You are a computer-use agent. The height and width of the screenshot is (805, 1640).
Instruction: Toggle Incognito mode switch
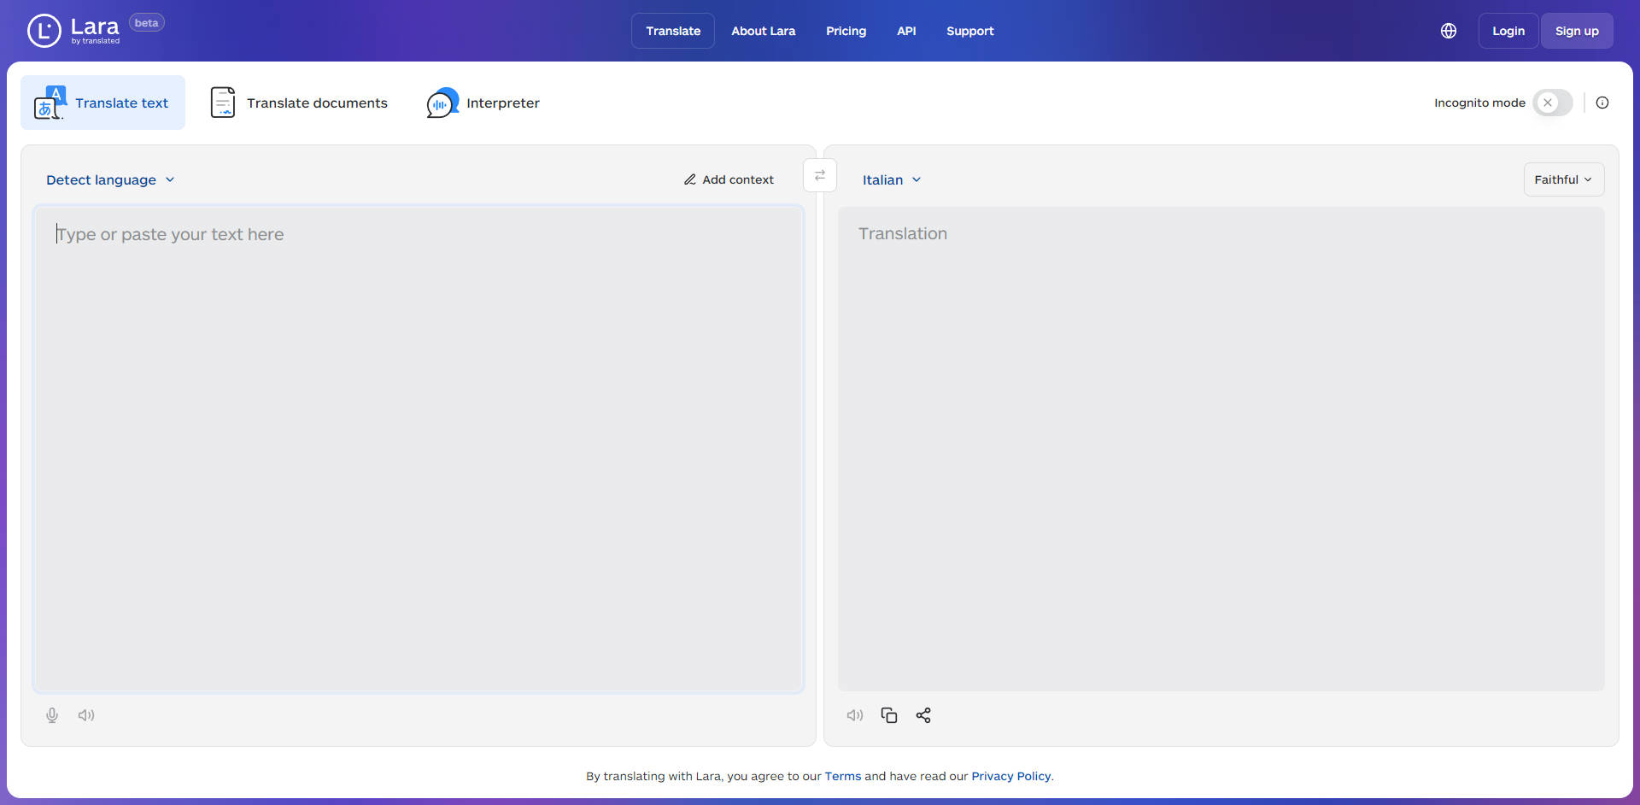[x=1552, y=103]
